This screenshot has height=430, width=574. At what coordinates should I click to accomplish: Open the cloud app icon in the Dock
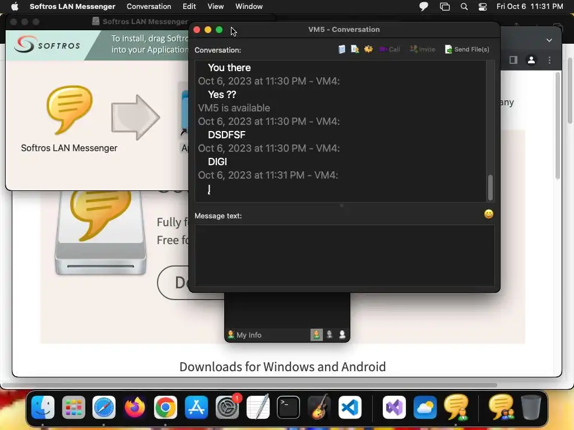click(x=425, y=407)
